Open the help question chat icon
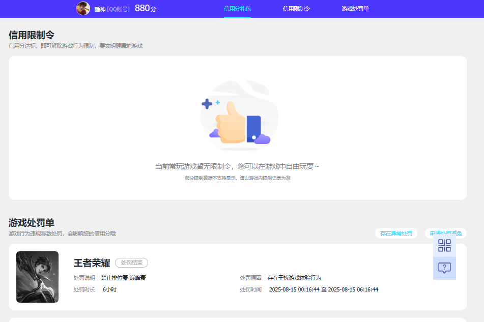 click(444, 268)
